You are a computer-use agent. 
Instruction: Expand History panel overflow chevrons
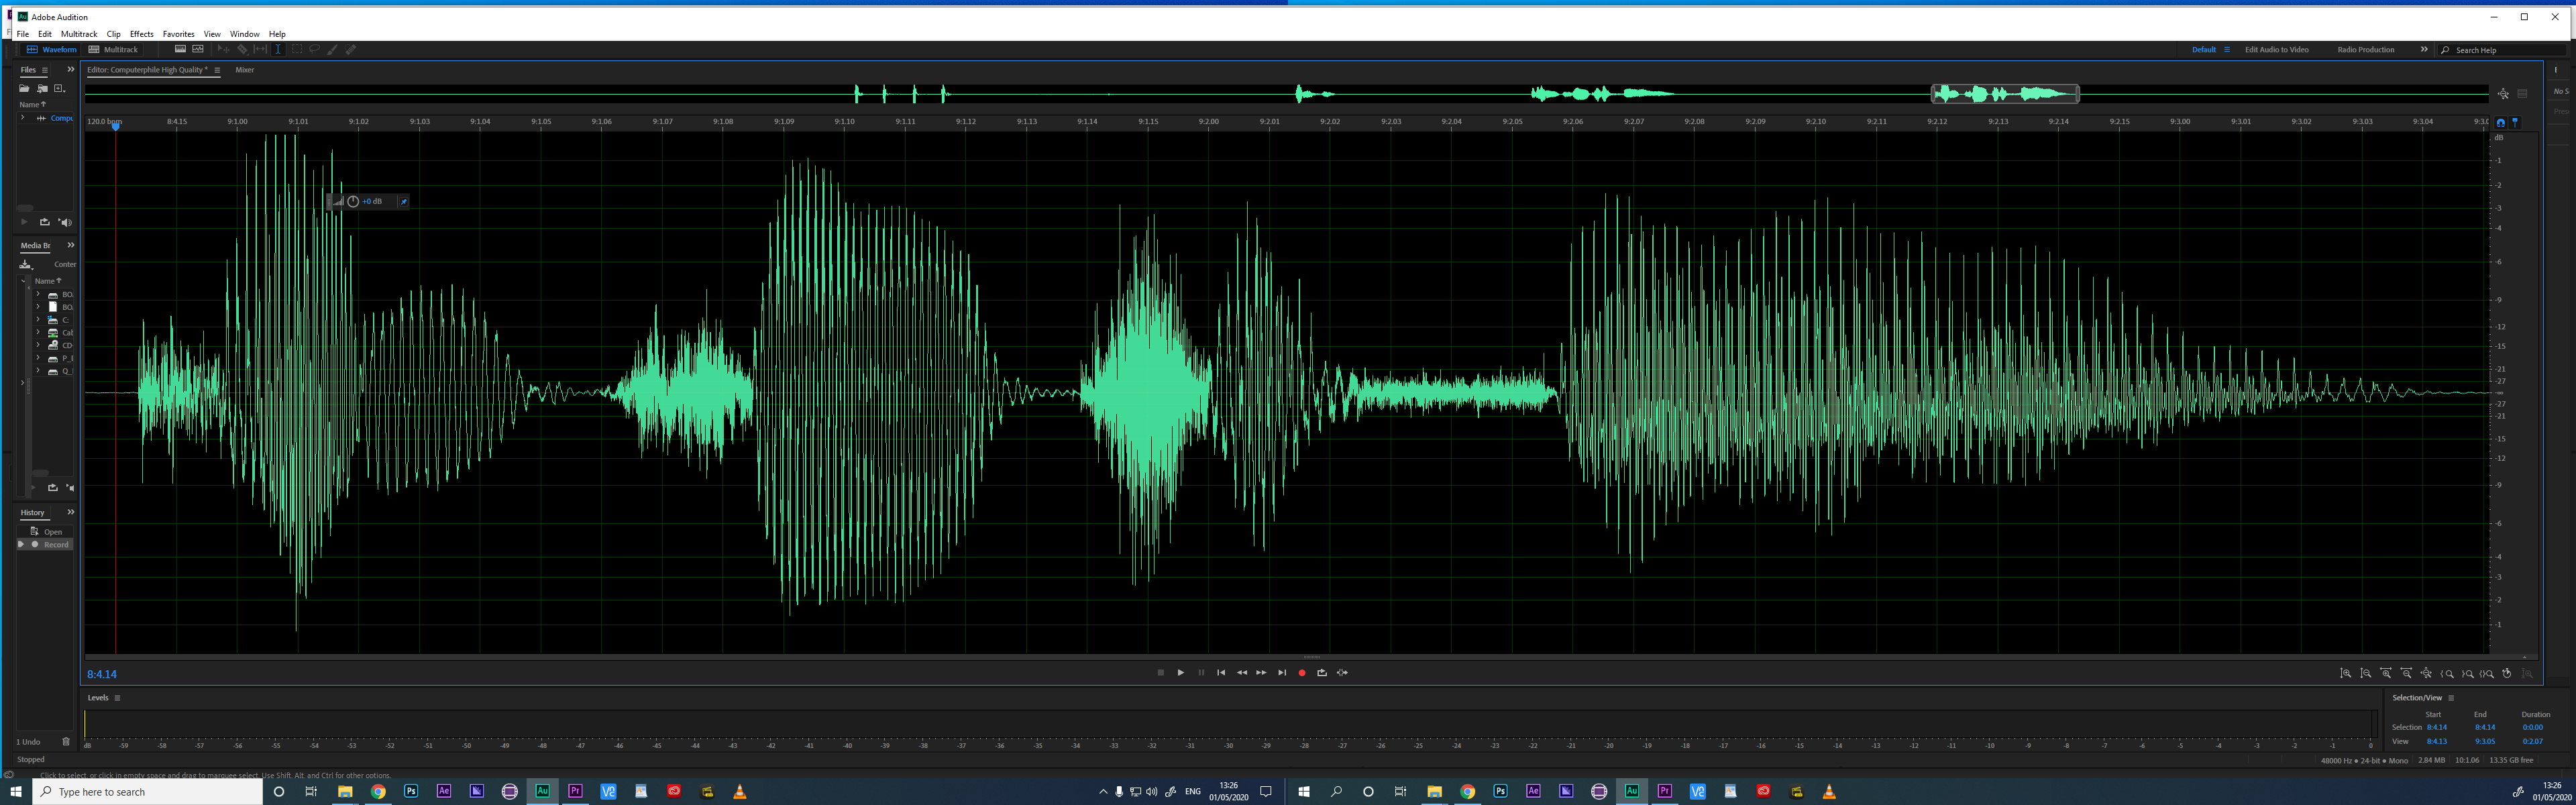click(71, 512)
